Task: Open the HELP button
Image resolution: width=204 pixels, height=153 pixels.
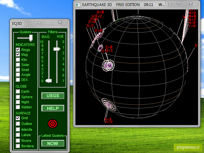Action: pyautogui.click(x=53, y=108)
